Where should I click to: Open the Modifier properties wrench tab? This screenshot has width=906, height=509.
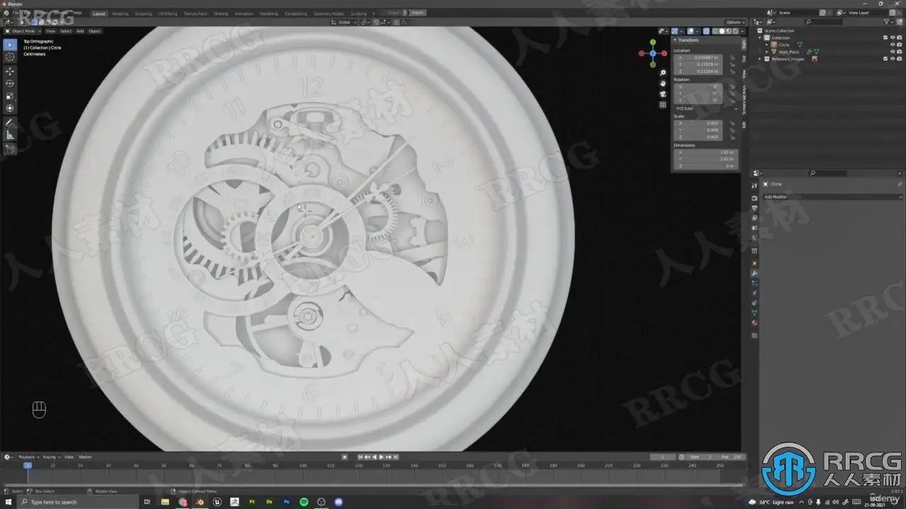pos(755,274)
